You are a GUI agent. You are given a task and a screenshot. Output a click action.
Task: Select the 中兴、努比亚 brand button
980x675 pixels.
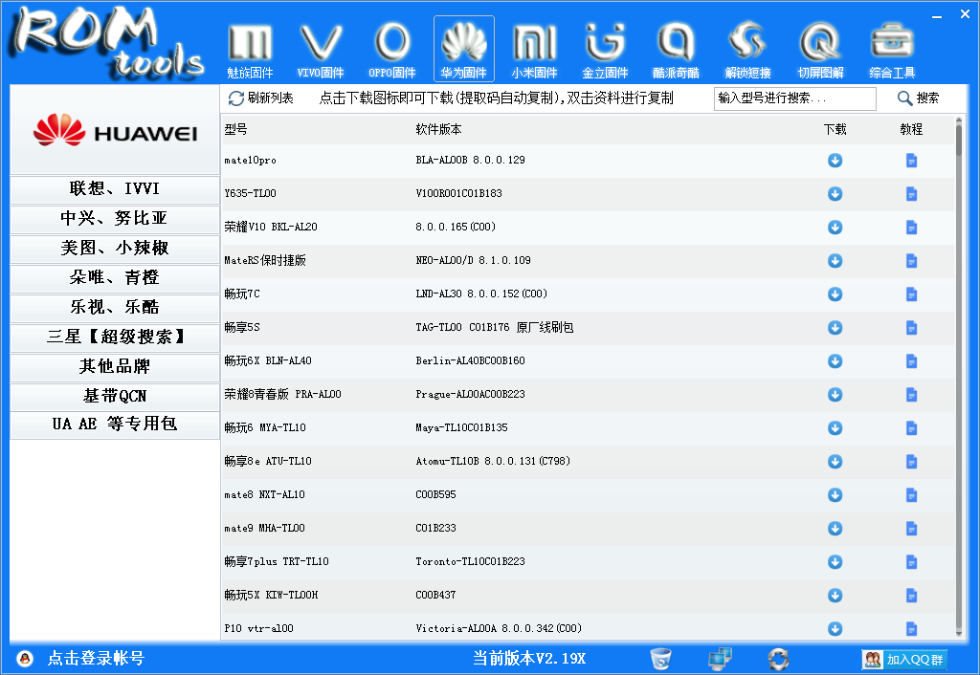[x=115, y=218]
